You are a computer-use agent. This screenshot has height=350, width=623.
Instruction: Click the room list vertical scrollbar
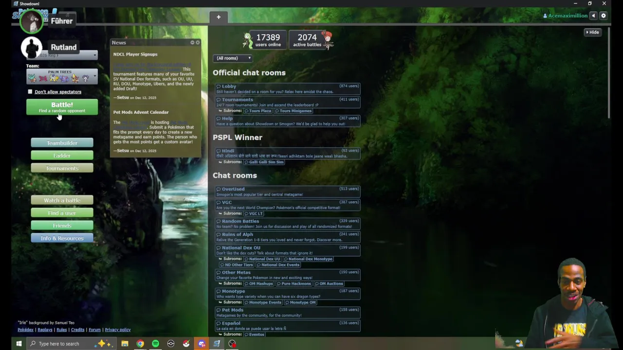(x=609, y=73)
